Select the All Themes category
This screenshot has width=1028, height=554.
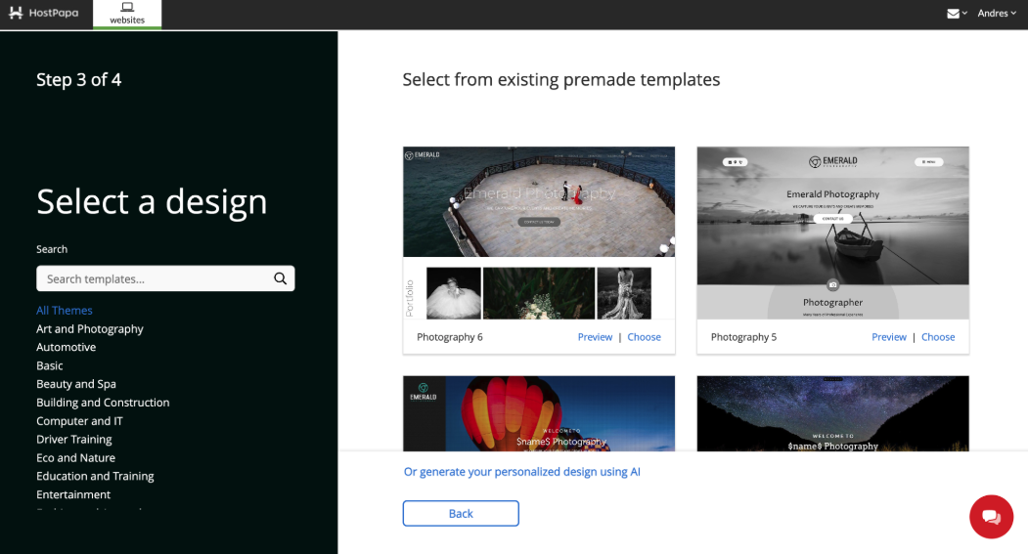65,311
